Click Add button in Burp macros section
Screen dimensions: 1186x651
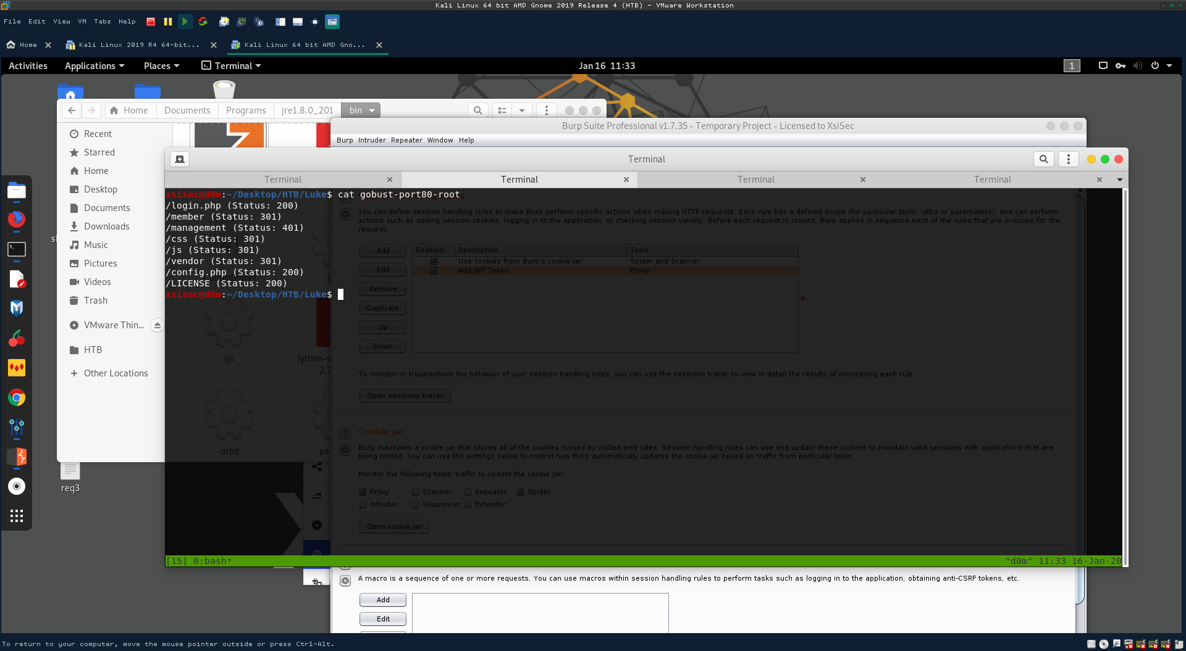(383, 600)
